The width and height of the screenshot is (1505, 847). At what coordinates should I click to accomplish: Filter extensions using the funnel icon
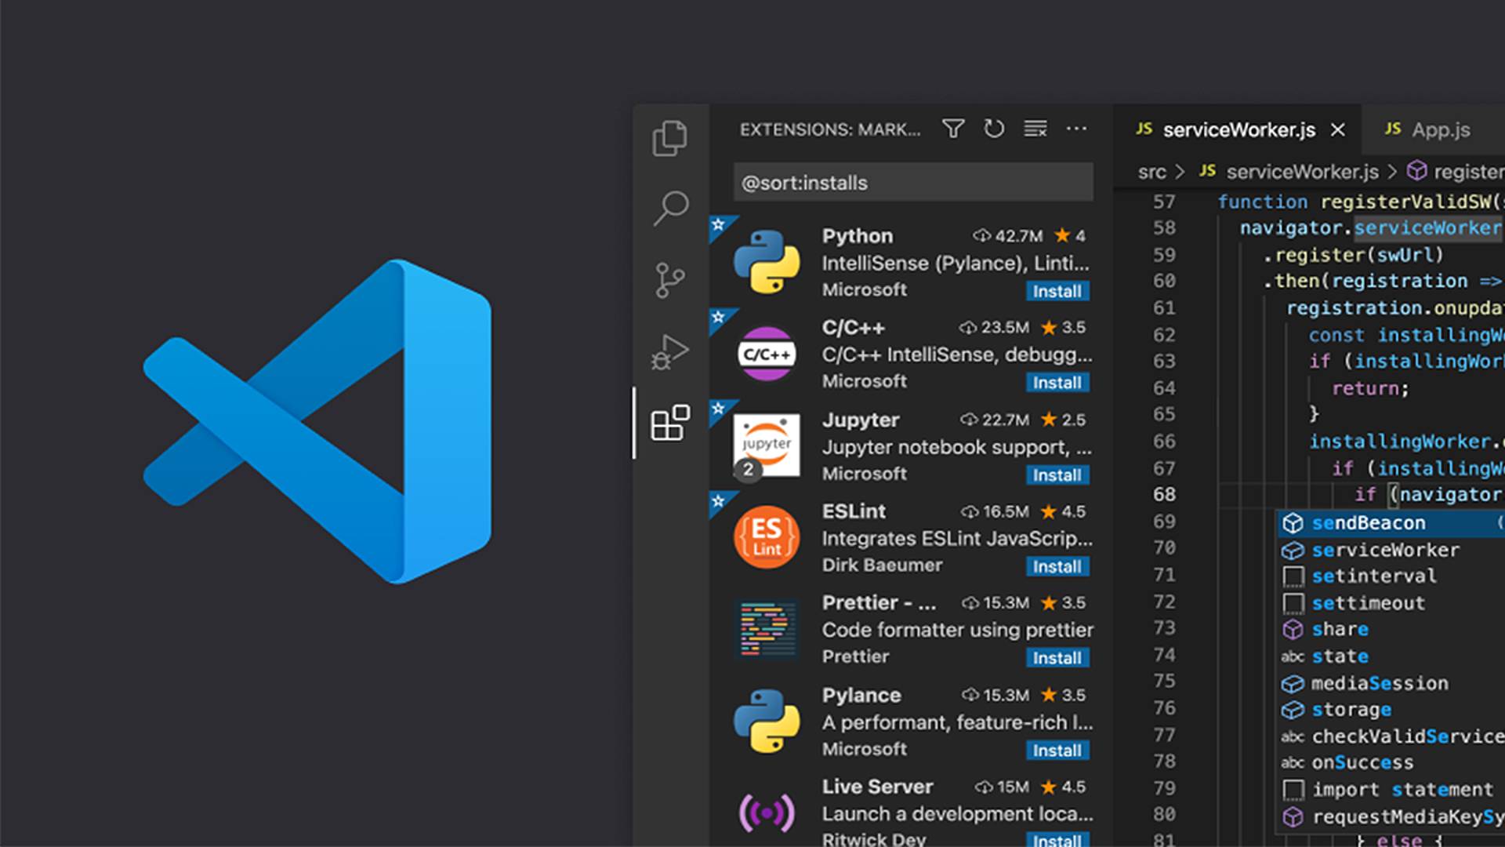coord(952,129)
